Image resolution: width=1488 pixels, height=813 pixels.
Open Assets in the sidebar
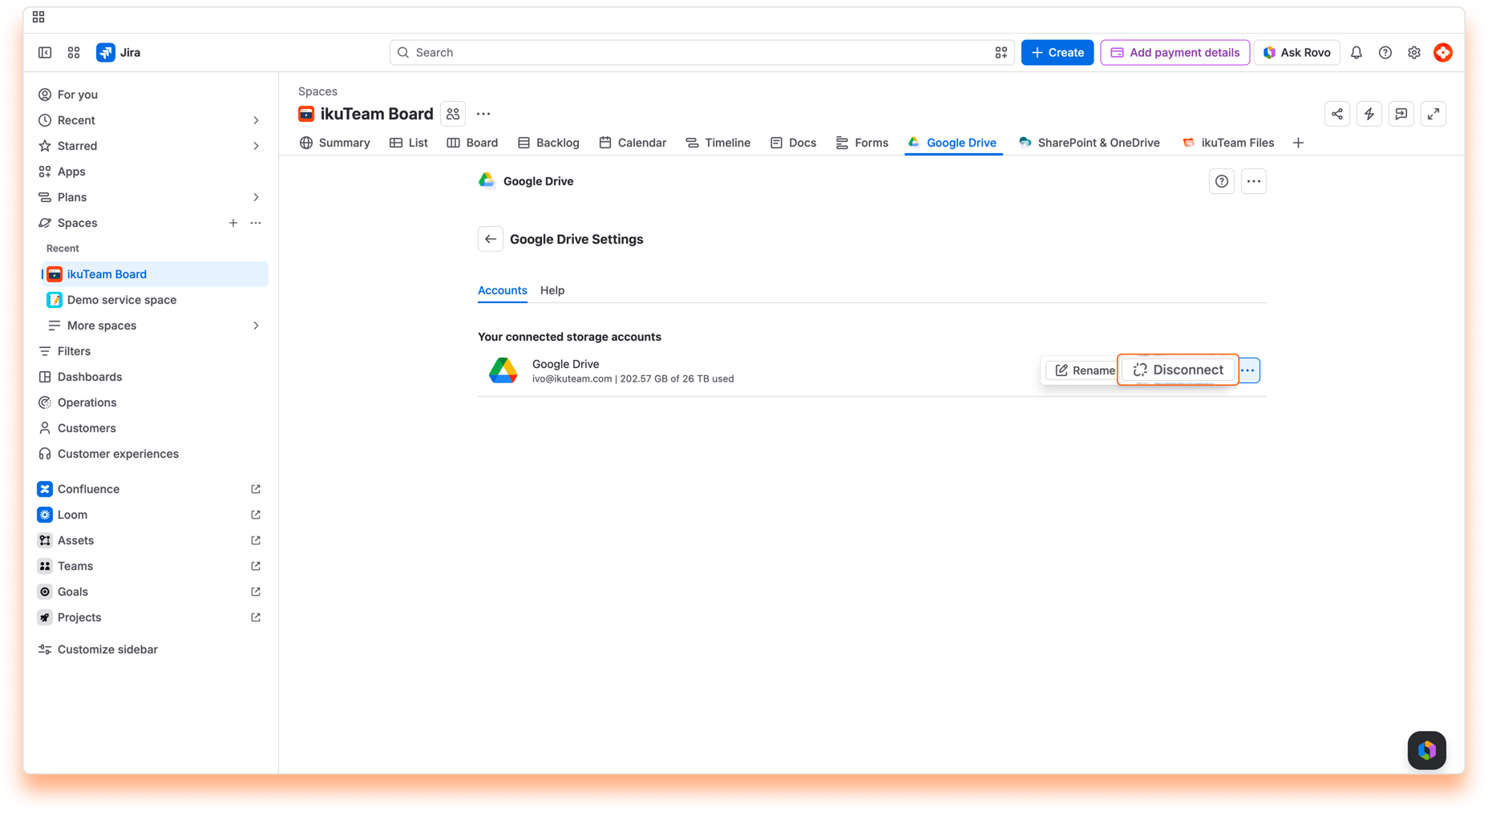pos(151,540)
